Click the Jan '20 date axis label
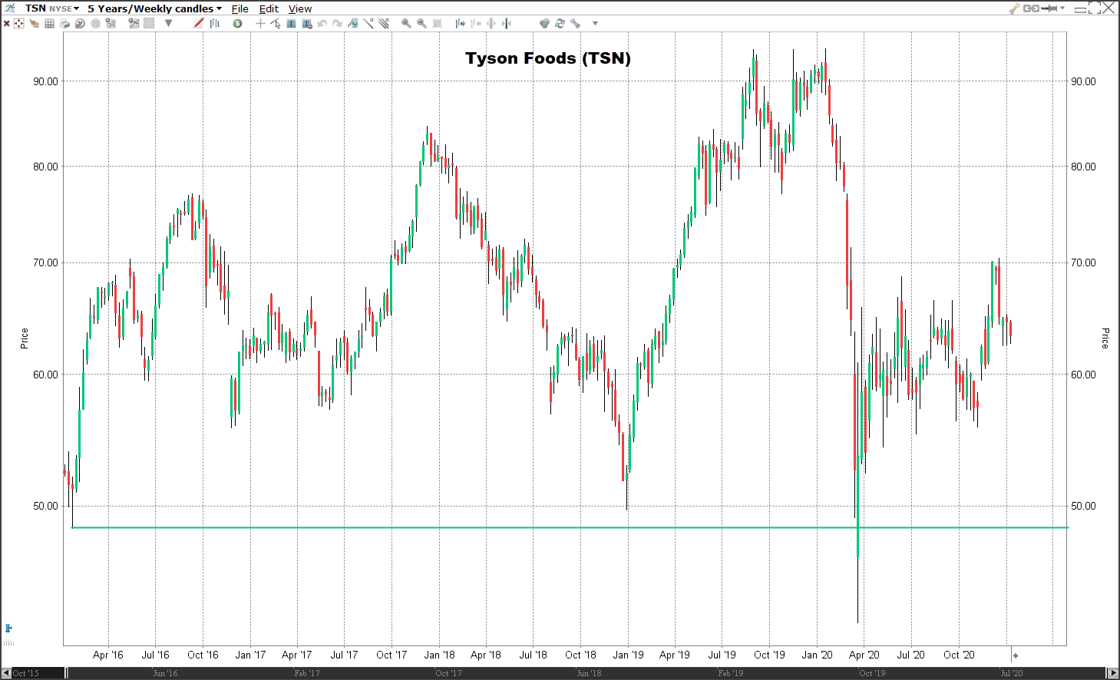The image size is (1120, 680). point(817,655)
